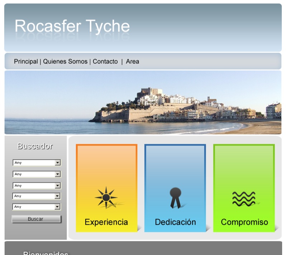
Task: Click the Dedicación label on blue card
Action: [175, 222]
